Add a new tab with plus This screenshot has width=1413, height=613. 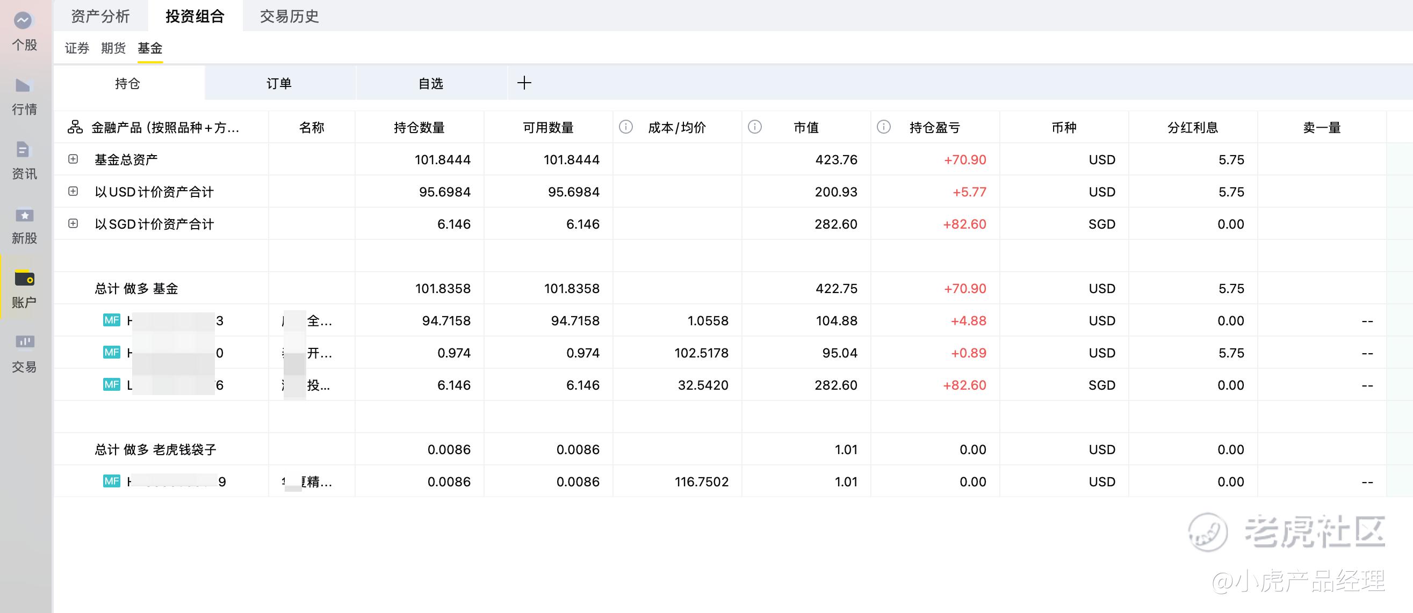[524, 83]
